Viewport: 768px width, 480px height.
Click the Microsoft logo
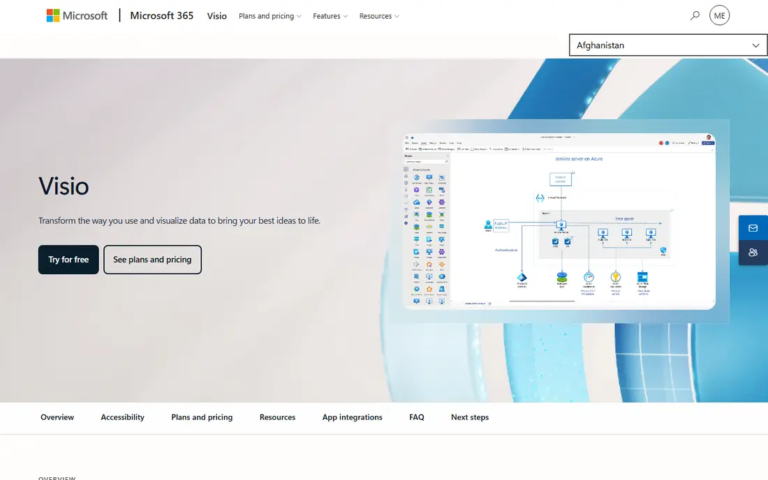(x=77, y=15)
